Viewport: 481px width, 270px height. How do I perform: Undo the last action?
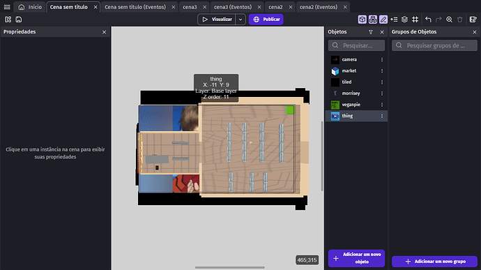click(428, 20)
